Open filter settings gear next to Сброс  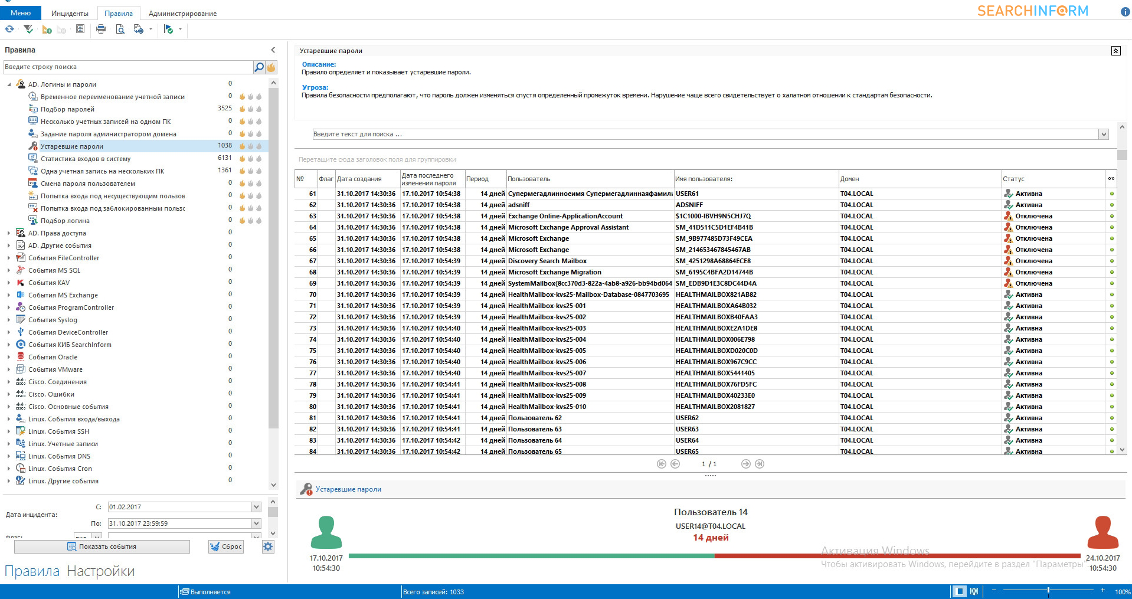[268, 546]
